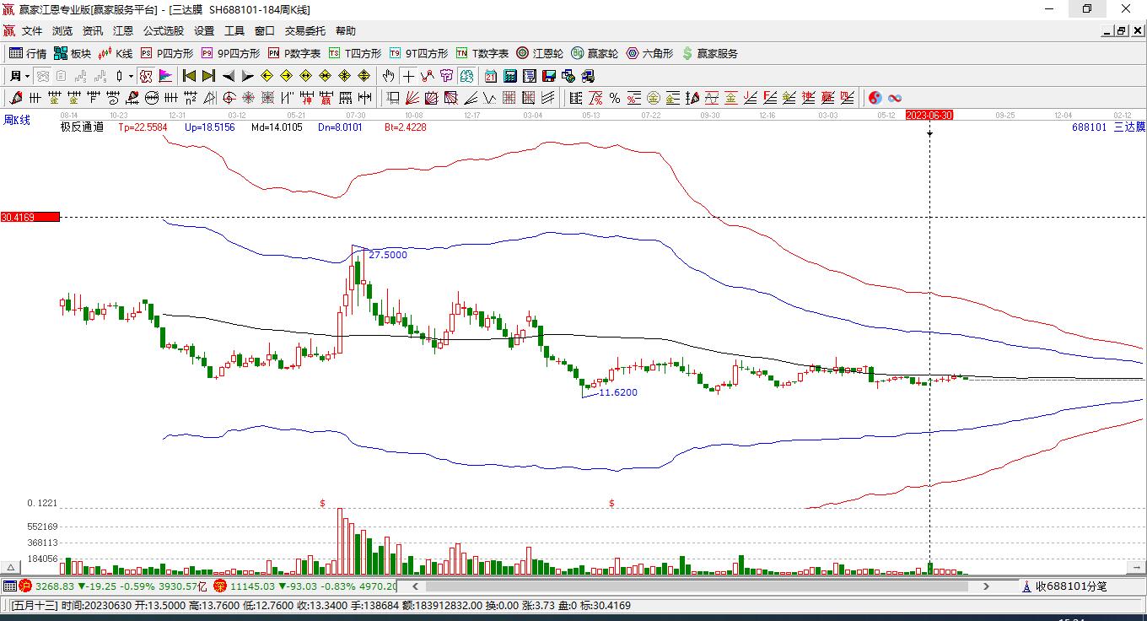Open the 江恩 menu

pyautogui.click(x=123, y=31)
